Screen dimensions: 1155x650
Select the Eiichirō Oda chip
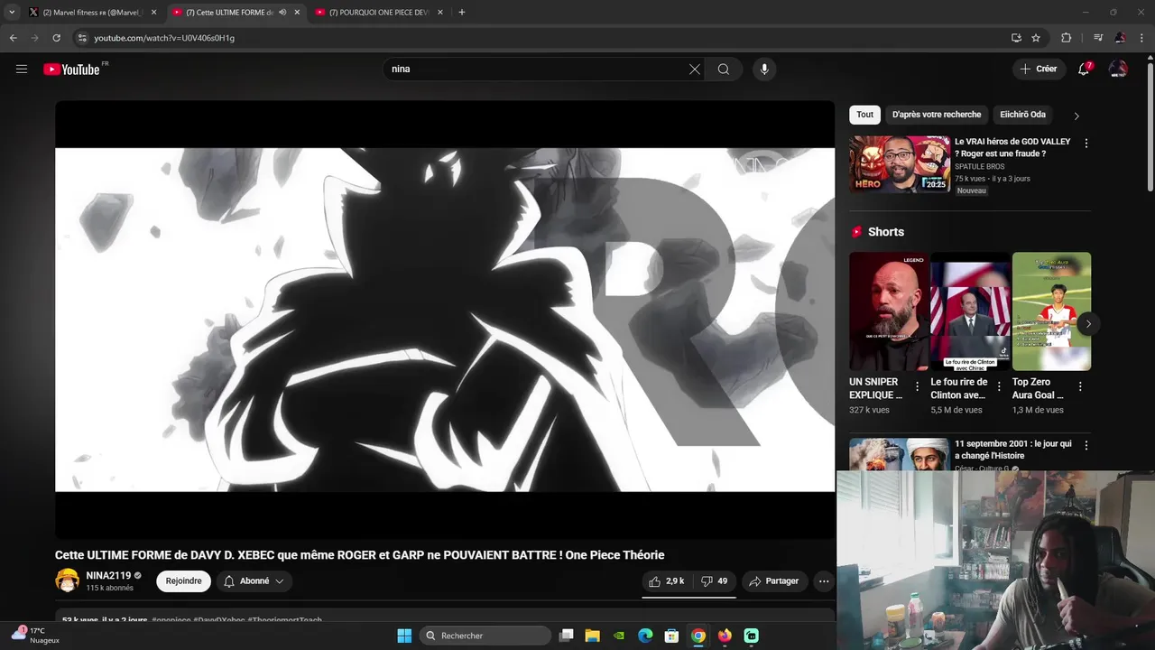click(1022, 115)
